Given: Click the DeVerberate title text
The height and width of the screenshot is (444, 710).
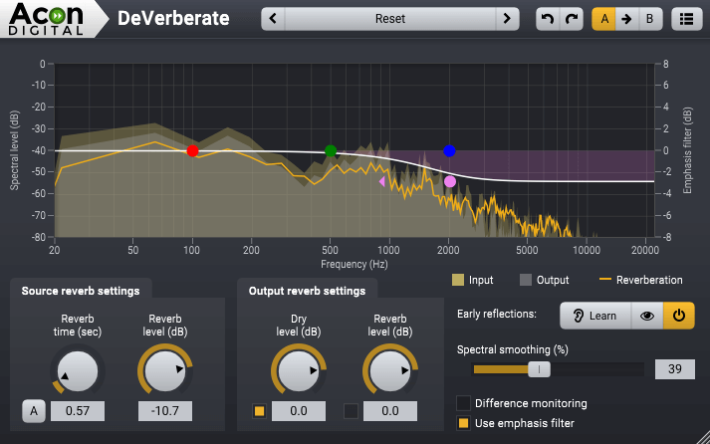Looking at the screenshot, I should tap(173, 19).
